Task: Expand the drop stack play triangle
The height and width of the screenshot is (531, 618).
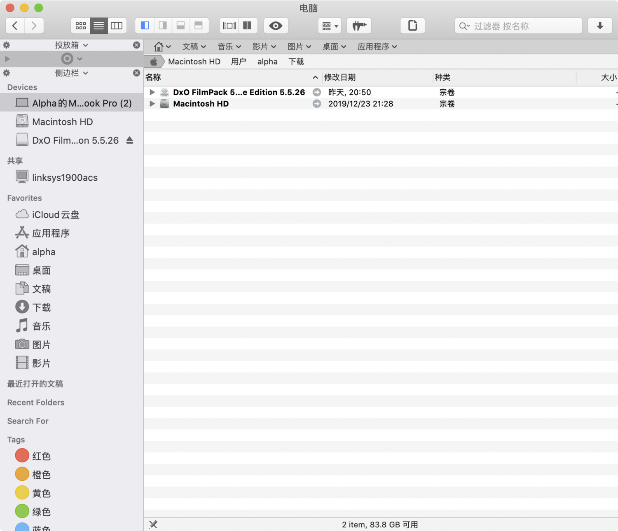Action: (7, 59)
